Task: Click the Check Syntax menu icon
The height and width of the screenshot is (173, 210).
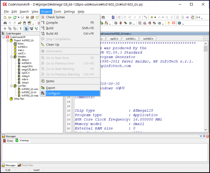Action: 43,17
